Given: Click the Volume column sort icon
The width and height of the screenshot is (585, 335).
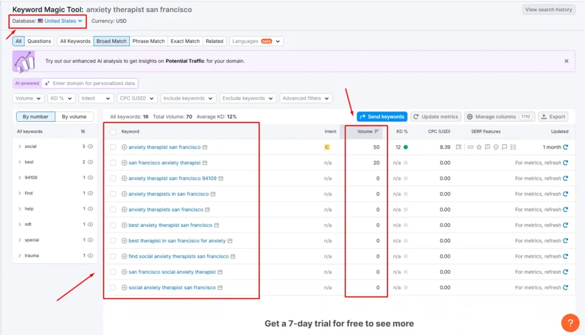Looking at the screenshot, I should pos(376,131).
